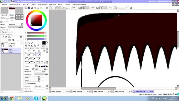Open the Слой menu
This screenshot has width=179, height=101.
click(33, 4)
